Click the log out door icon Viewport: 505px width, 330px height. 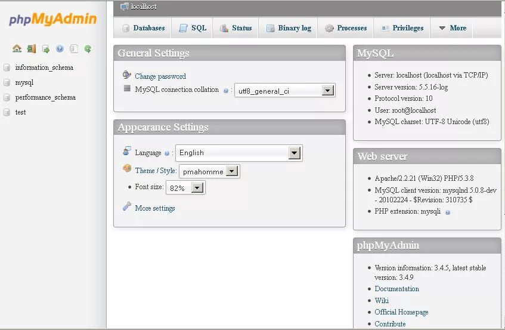coord(32,49)
